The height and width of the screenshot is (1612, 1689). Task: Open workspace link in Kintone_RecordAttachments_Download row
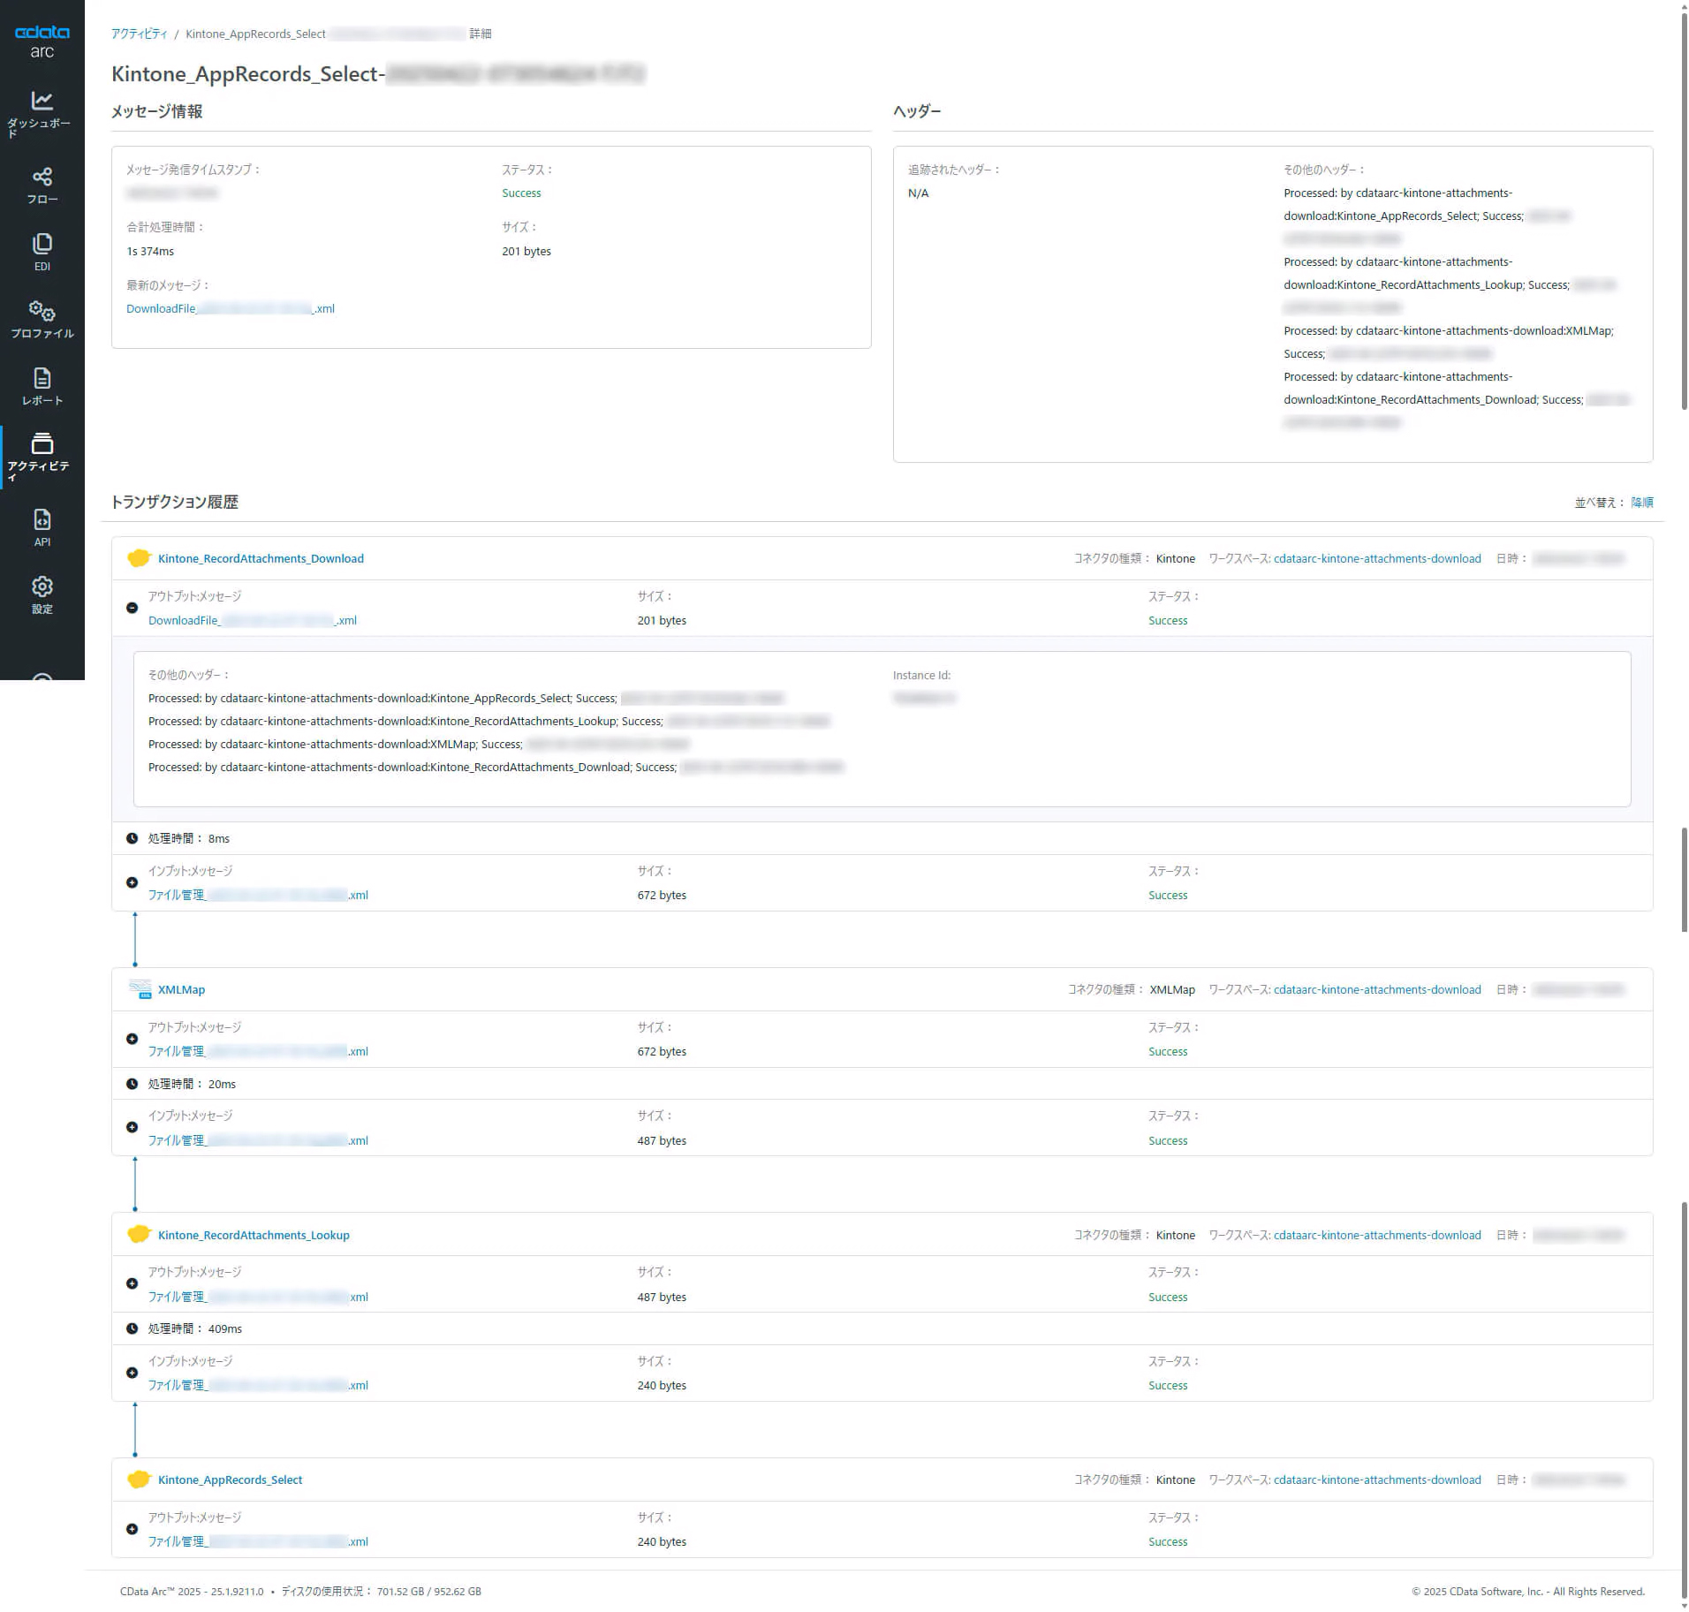click(1377, 558)
